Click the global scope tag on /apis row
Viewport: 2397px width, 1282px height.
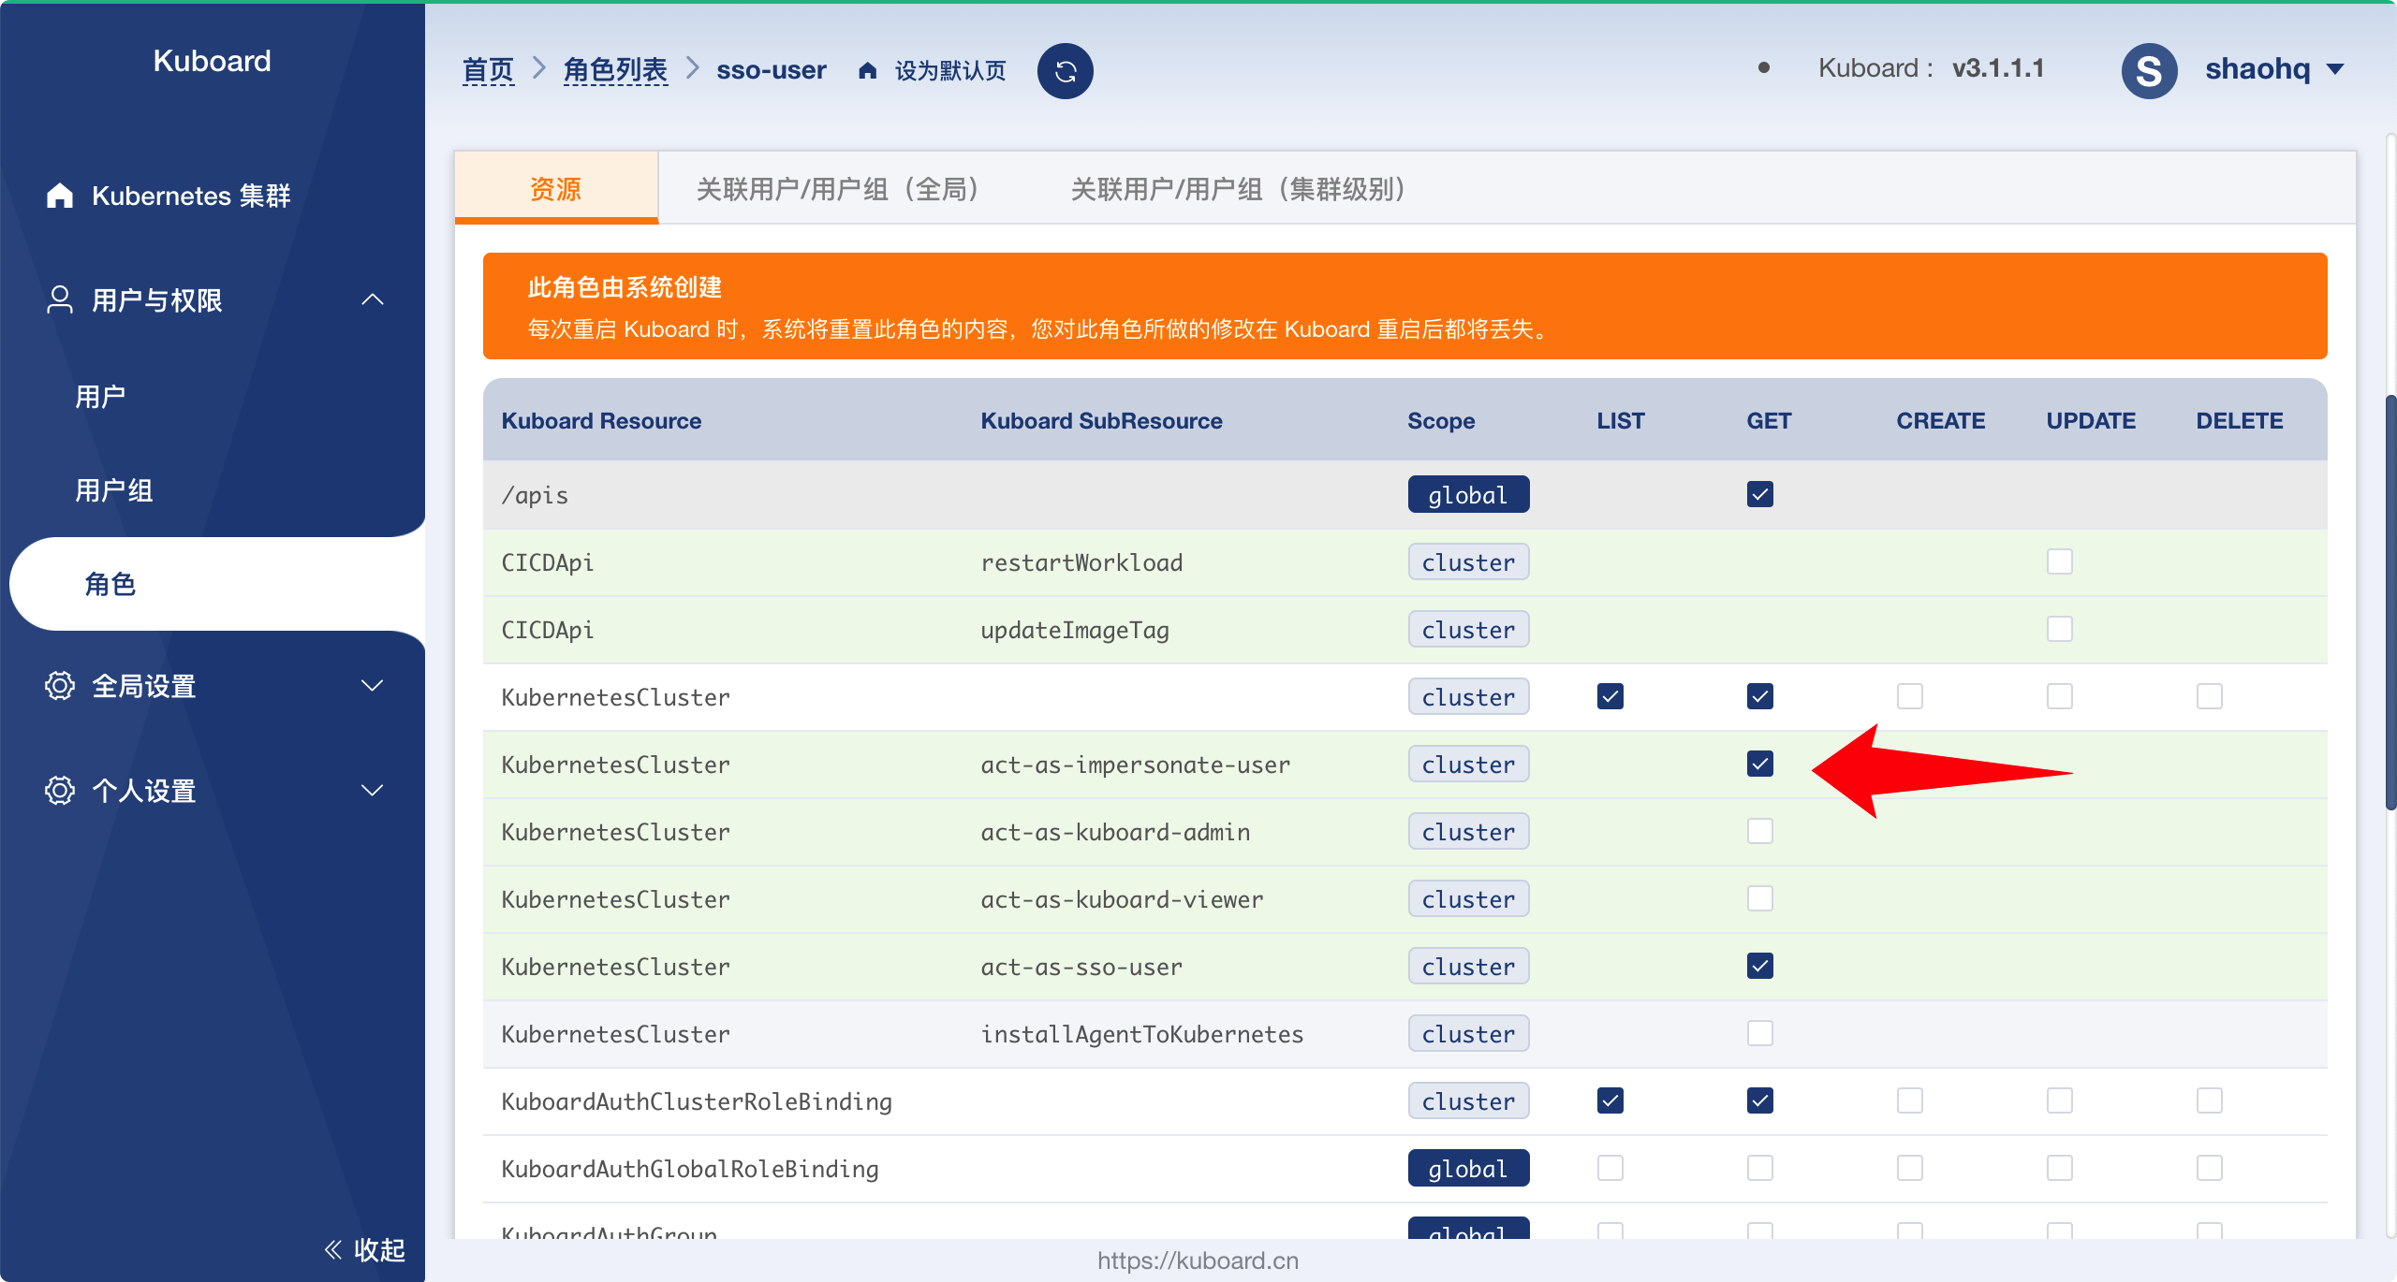coord(1468,494)
